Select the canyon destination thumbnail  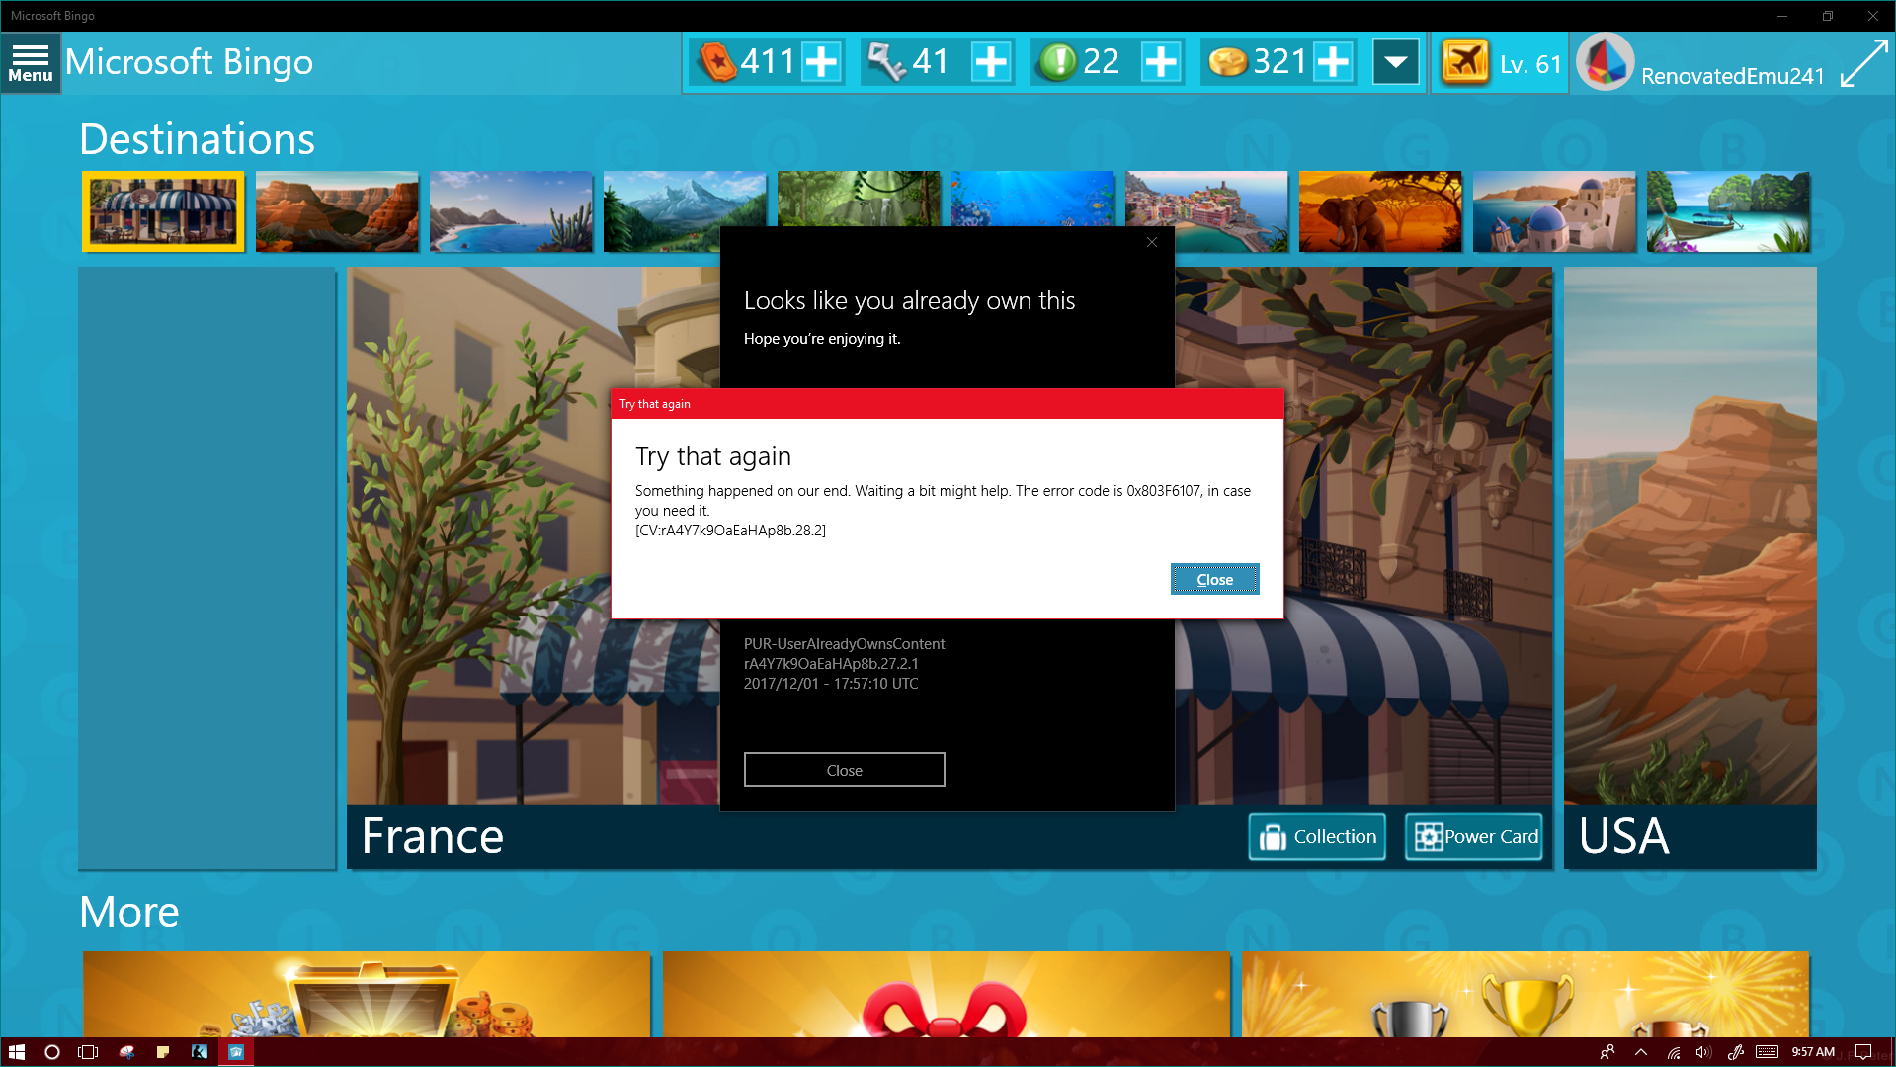[337, 211]
